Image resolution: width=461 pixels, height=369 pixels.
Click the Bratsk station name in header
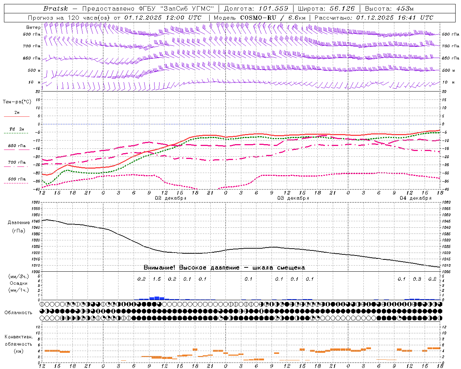[x=55, y=9]
